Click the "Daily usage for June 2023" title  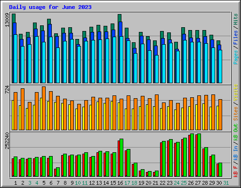pyautogui.click(x=50, y=7)
